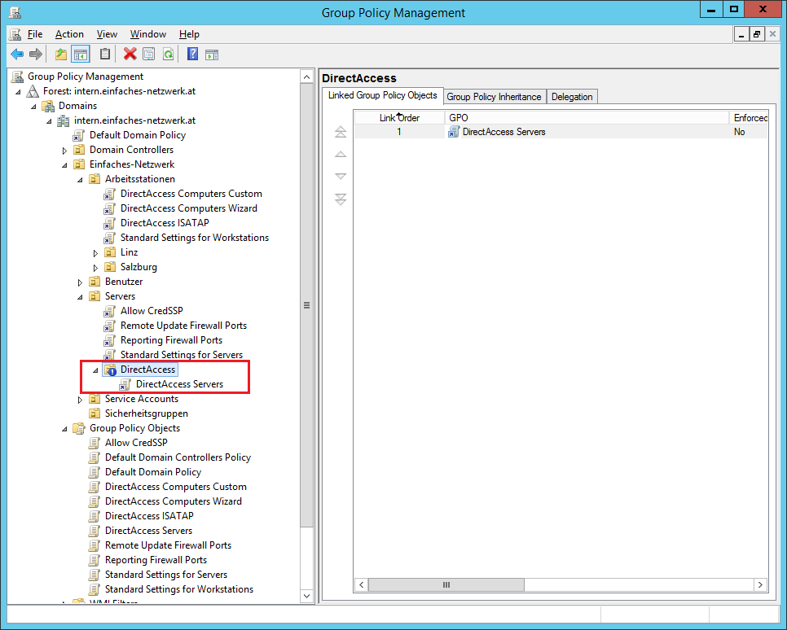Open the console system menu icon beside File
The width and height of the screenshot is (787, 630).
pyautogui.click(x=15, y=34)
